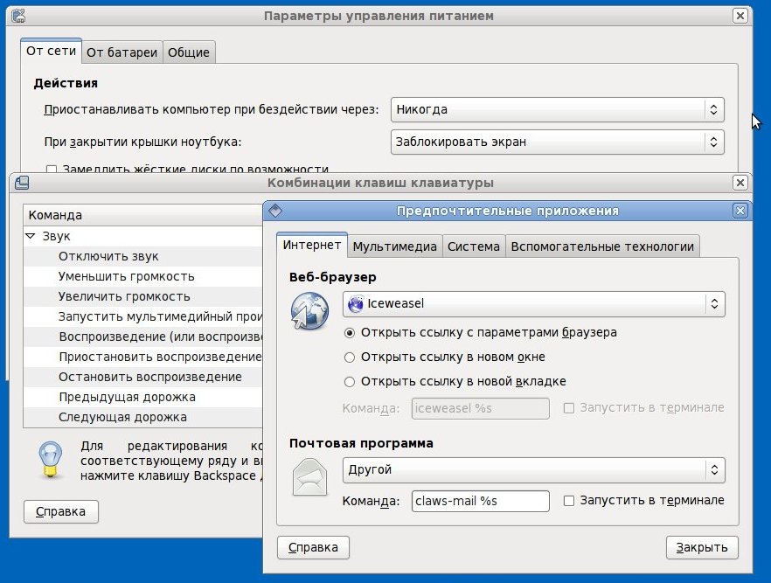The image size is (771, 583).
Task: Click the web browser globe icon
Action: click(309, 310)
